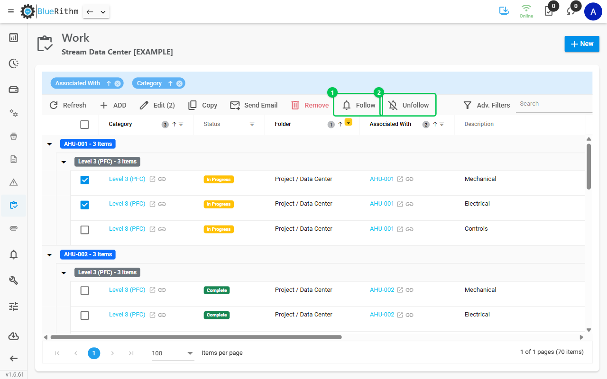
Task: Open the user avatar A menu
Action: (593, 11)
